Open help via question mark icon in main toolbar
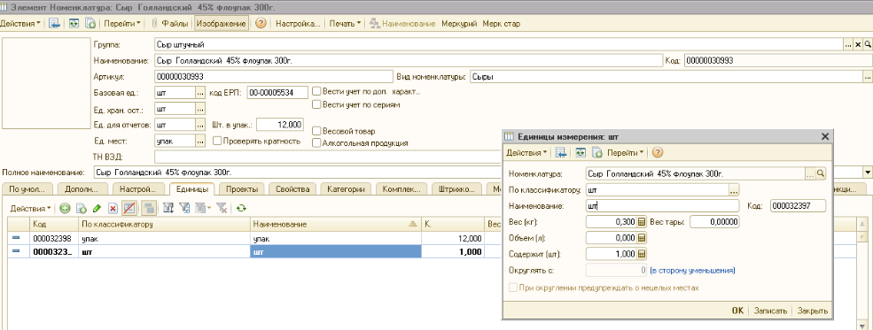 (x=261, y=24)
